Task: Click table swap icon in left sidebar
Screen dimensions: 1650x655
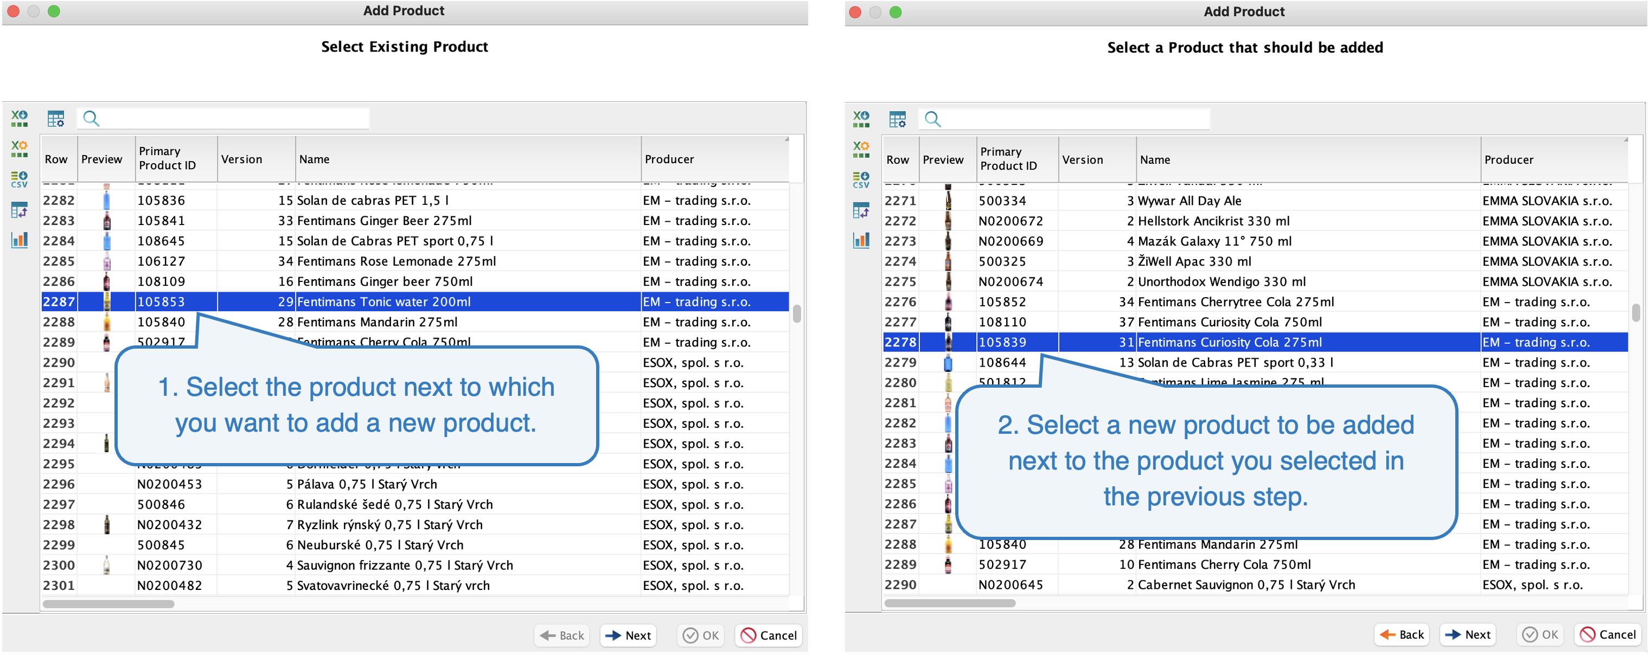Action: pos(19,210)
